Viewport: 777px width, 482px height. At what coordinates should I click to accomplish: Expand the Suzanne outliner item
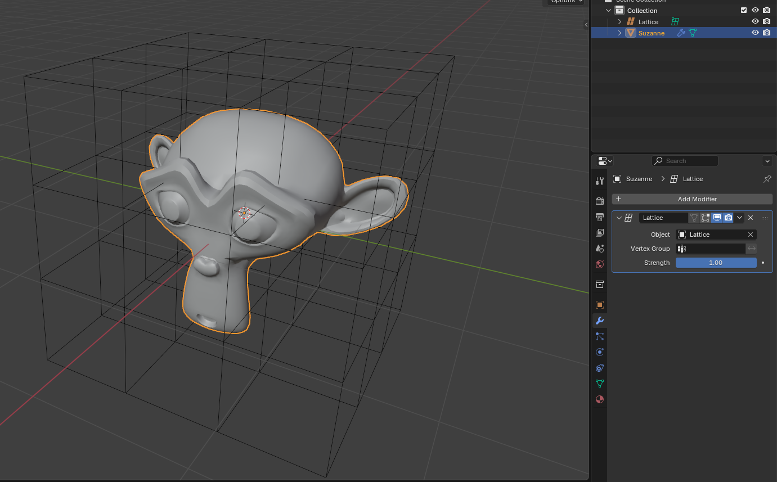(x=619, y=33)
